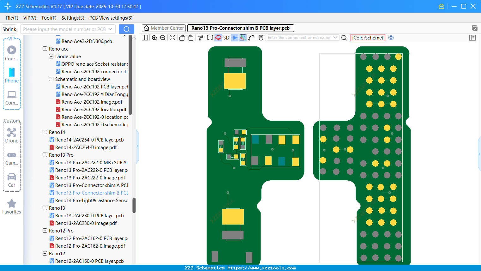Switch to the 3D view
This screenshot has height=271, width=481.
(226, 38)
